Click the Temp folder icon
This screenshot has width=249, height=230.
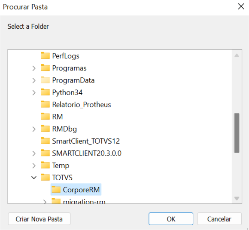[45, 165]
